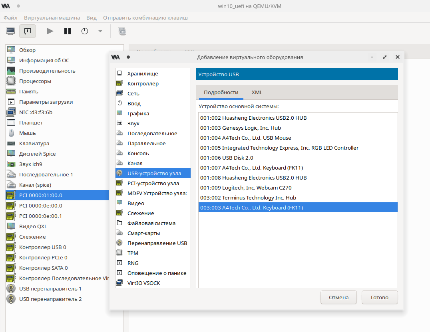The height and width of the screenshot is (332, 430).
Task: Open the Файл menu
Action: click(x=10, y=18)
